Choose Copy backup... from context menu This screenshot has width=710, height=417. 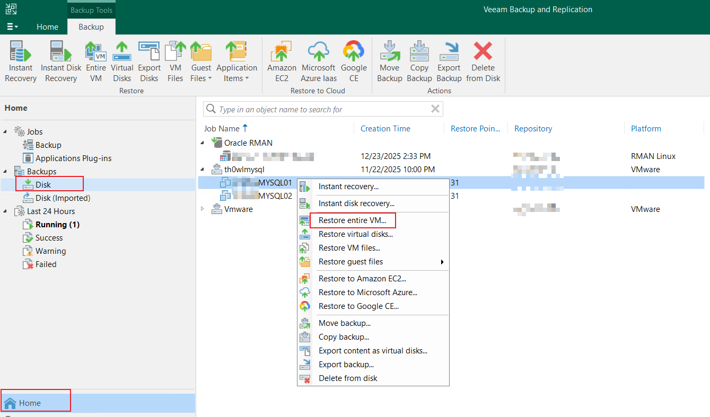point(373,337)
